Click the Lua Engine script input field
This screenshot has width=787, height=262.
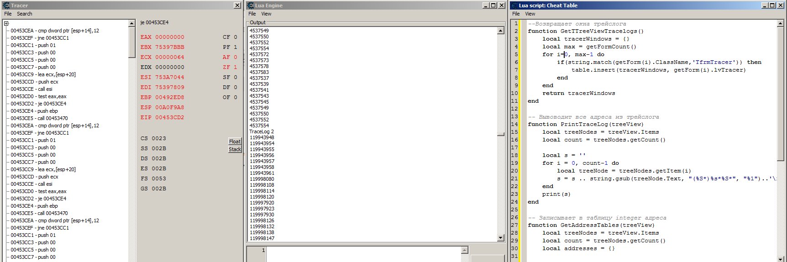[x=363, y=254]
